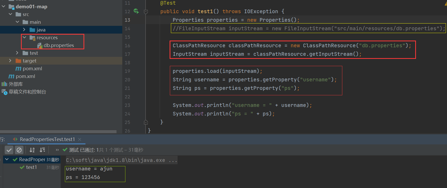
Task: Select the root-level pom.xml file
Action: 25,76
